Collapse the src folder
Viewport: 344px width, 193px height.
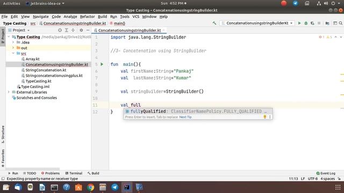pos(13,54)
